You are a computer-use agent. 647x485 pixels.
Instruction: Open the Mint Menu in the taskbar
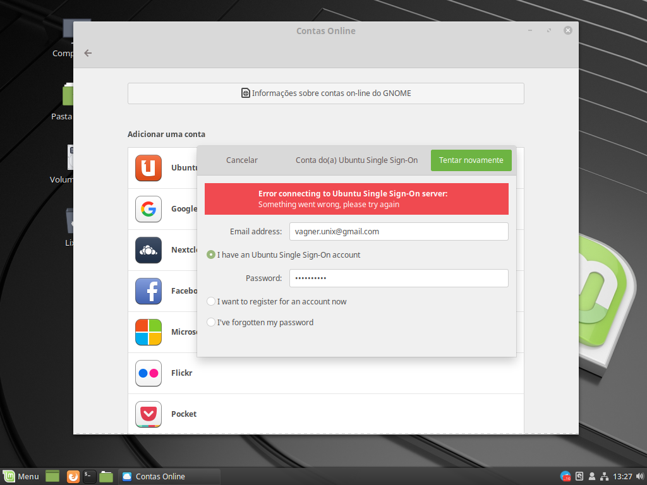pos(21,476)
